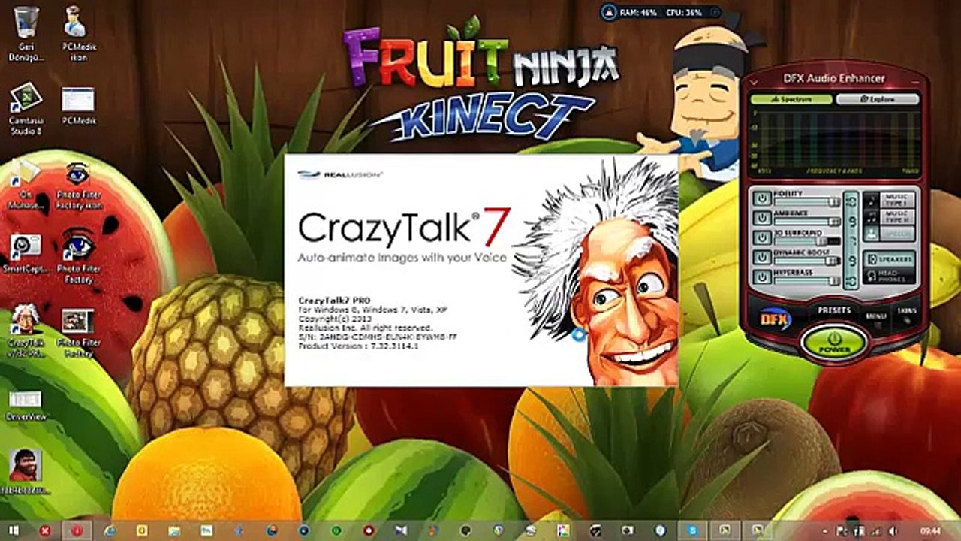Select Music Type I processing mode
The width and height of the screenshot is (961, 541).
(x=890, y=201)
